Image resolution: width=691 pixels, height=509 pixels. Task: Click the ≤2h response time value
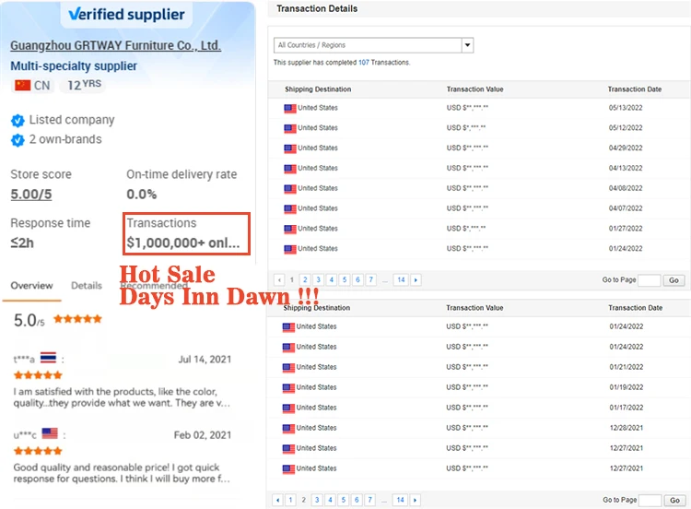point(22,243)
